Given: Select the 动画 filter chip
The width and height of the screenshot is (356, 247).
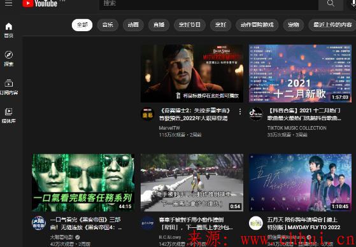Looking at the screenshot, I should 133,25.
